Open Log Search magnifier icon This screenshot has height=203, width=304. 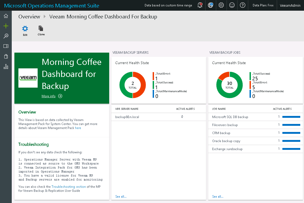coord(6,36)
